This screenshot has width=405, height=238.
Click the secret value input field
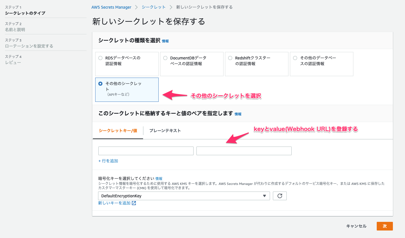[x=244, y=151]
